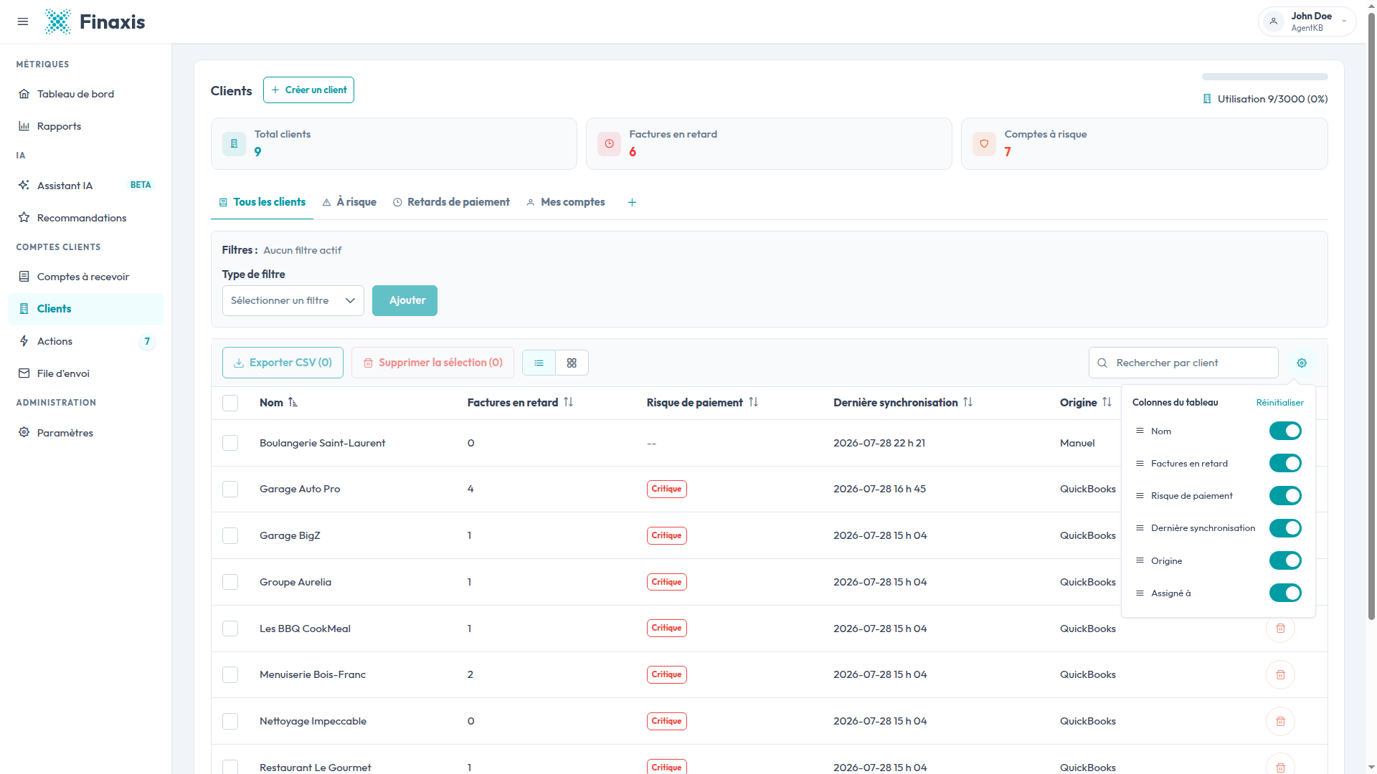Image resolution: width=1377 pixels, height=774 pixels.
Task: Expand the John Doe account menu
Action: (1307, 21)
